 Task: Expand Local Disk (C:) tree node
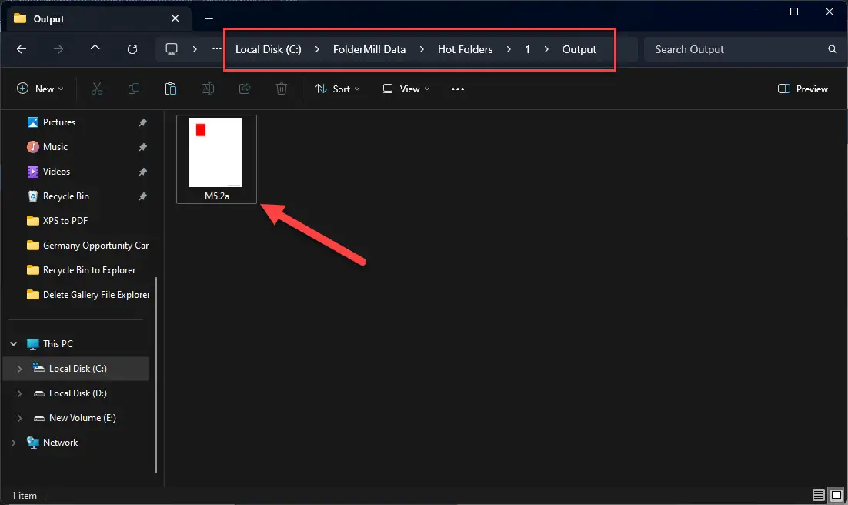(19, 369)
